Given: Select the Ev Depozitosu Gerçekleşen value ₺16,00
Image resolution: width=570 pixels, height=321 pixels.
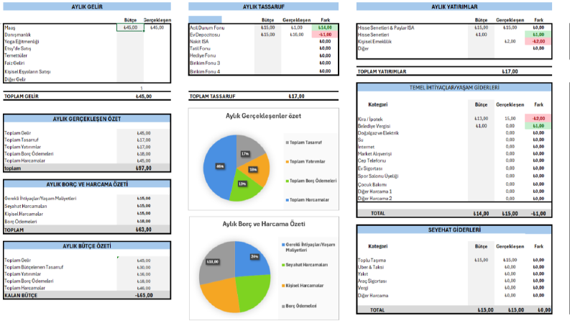Looking at the screenshot, I should 297,35.
